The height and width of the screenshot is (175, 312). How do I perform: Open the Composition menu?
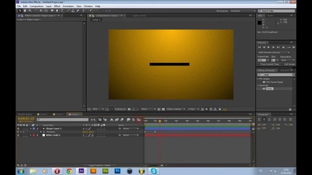(37, 6)
